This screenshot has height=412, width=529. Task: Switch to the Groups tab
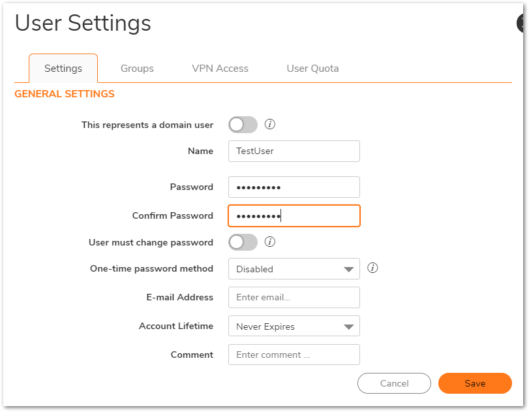click(137, 69)
